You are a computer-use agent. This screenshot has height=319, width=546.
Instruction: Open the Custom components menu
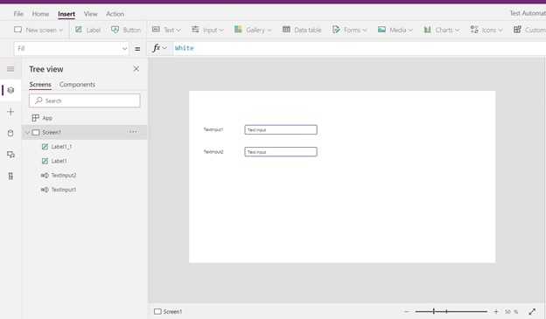click(x=529, y=30)
